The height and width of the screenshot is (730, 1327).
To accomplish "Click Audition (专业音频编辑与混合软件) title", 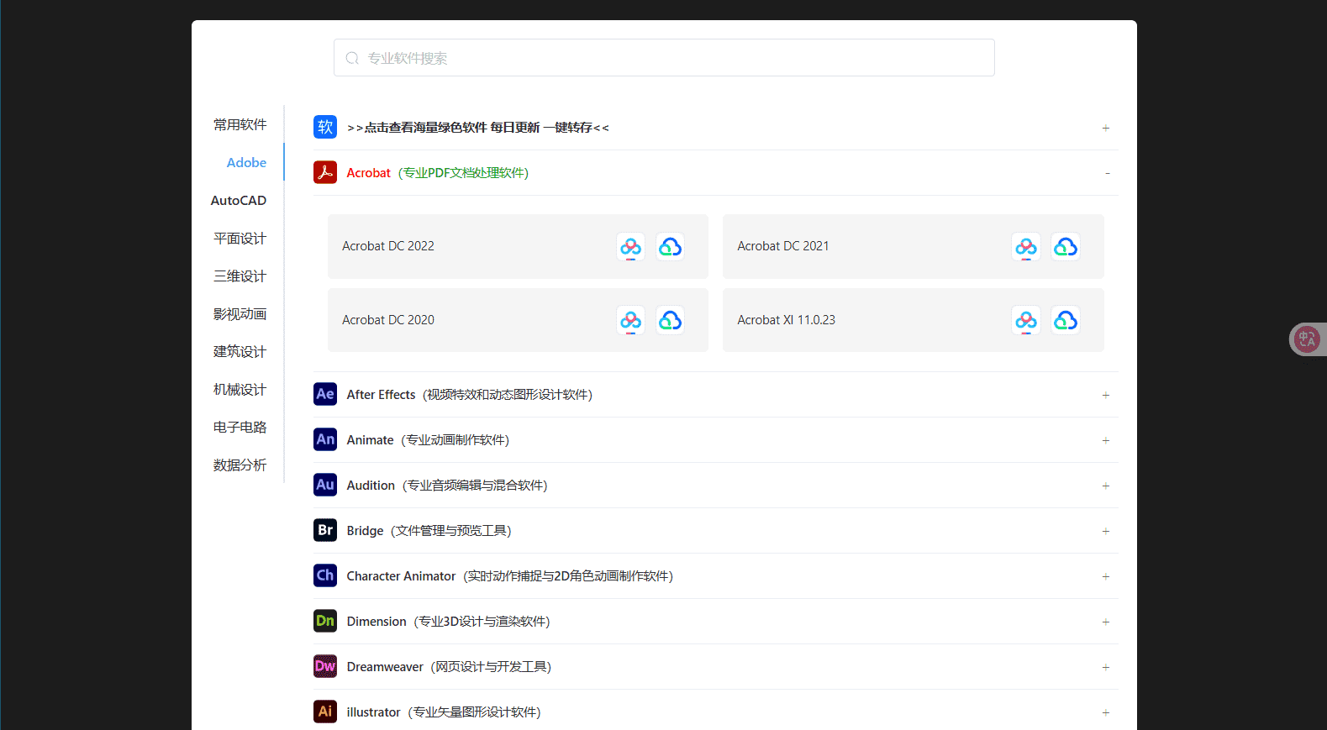I will pyautogui.click(x=447, y=486).
